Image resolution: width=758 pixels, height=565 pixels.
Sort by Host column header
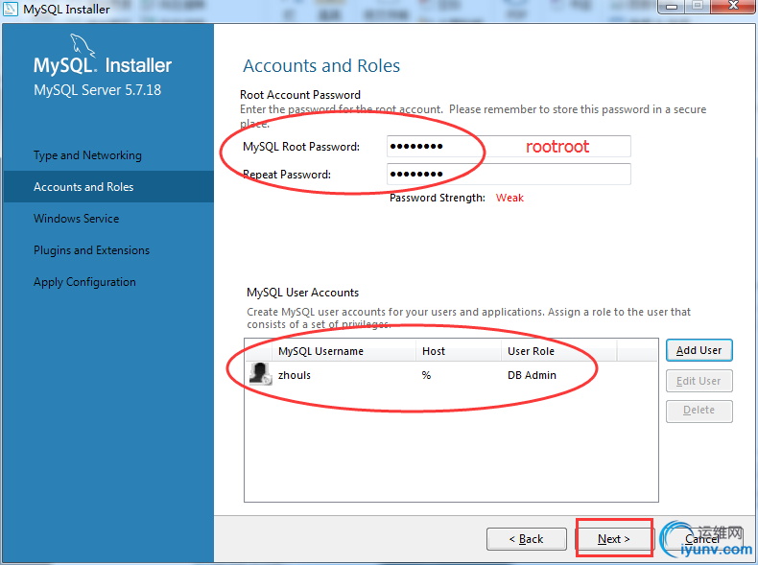click(x=459, y=351)
